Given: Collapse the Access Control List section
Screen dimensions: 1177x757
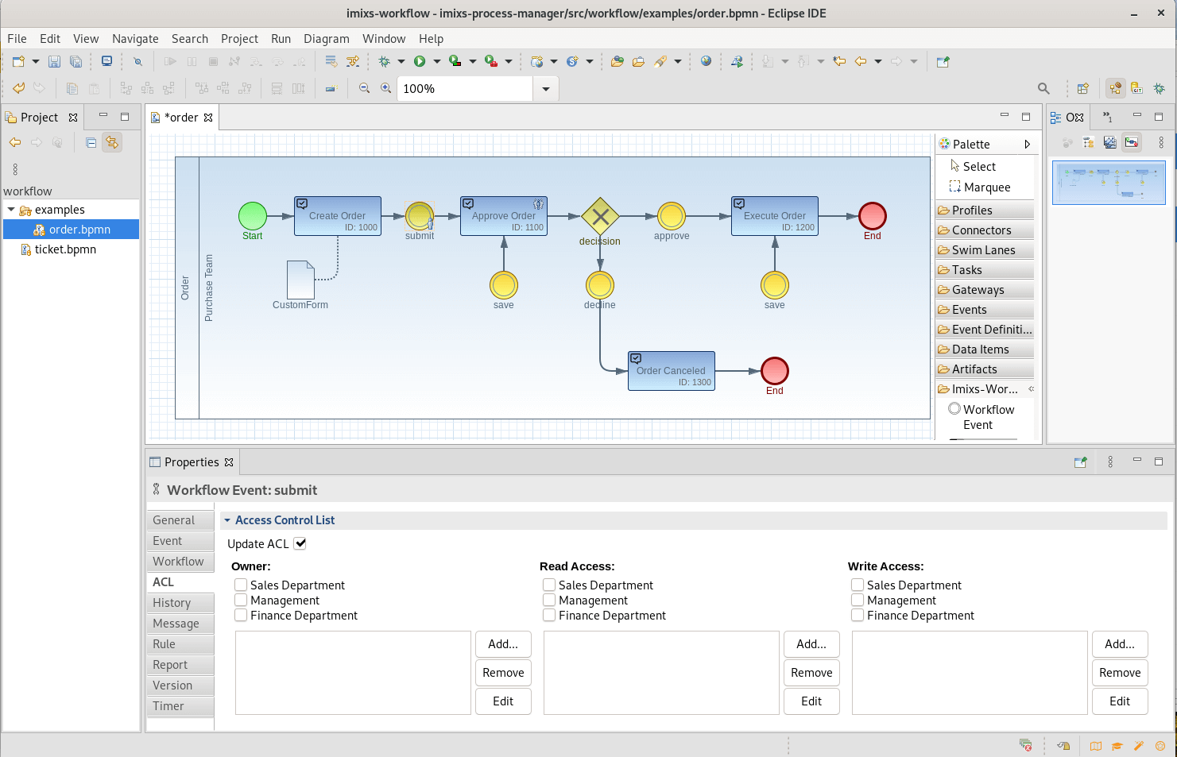Looking at the screenshot, I should click(x=227, y=520).
